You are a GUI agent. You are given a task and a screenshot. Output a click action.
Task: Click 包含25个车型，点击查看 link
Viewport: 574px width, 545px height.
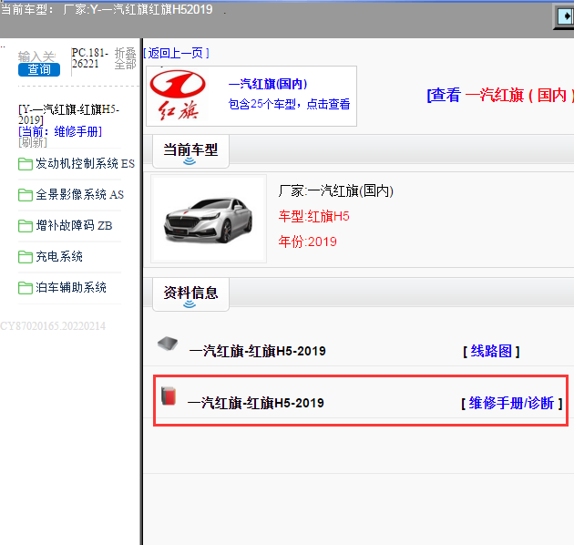(289, 104)
